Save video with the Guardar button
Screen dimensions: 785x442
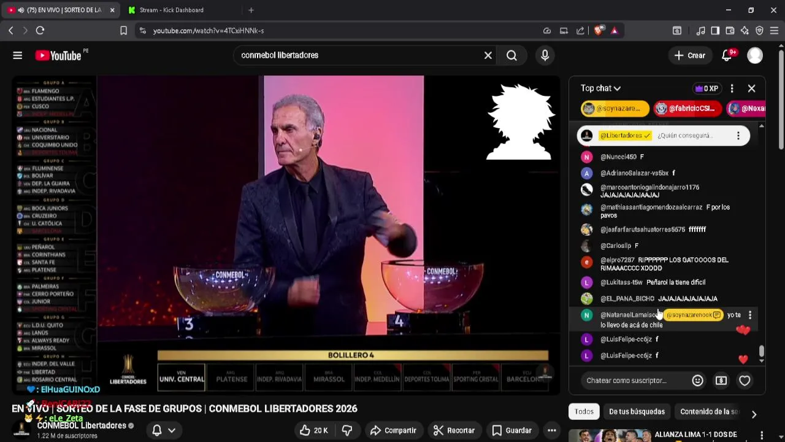pos(511,430)
